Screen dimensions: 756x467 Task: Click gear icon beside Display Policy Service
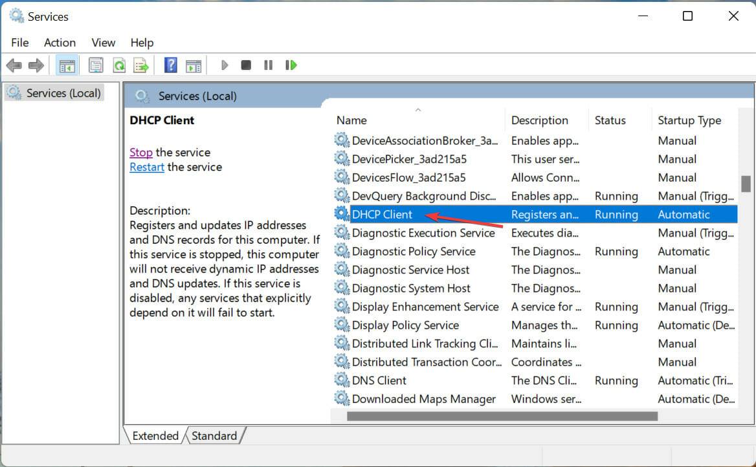click(x=342, y=324)
